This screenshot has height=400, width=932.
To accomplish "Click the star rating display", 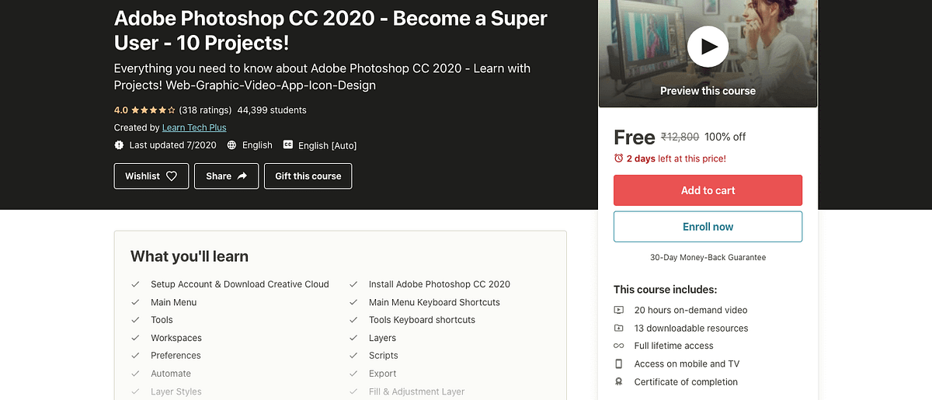I will [153, 110].
